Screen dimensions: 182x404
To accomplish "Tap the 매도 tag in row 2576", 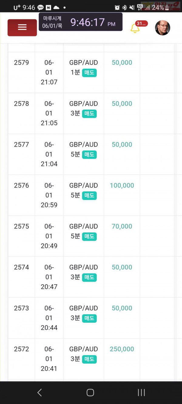I will (x=89, y=195).
